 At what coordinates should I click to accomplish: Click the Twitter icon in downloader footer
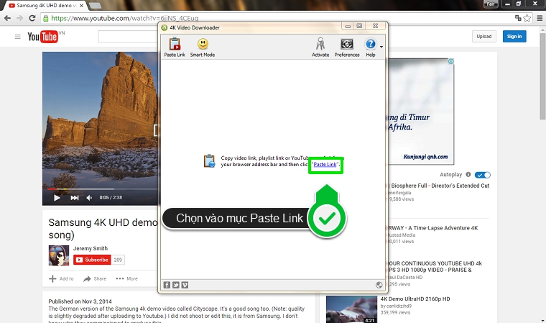point(176,285)
